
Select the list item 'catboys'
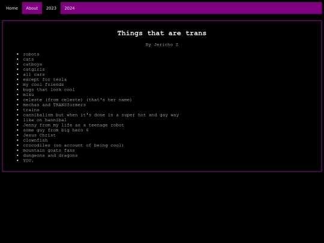point(32,64)
